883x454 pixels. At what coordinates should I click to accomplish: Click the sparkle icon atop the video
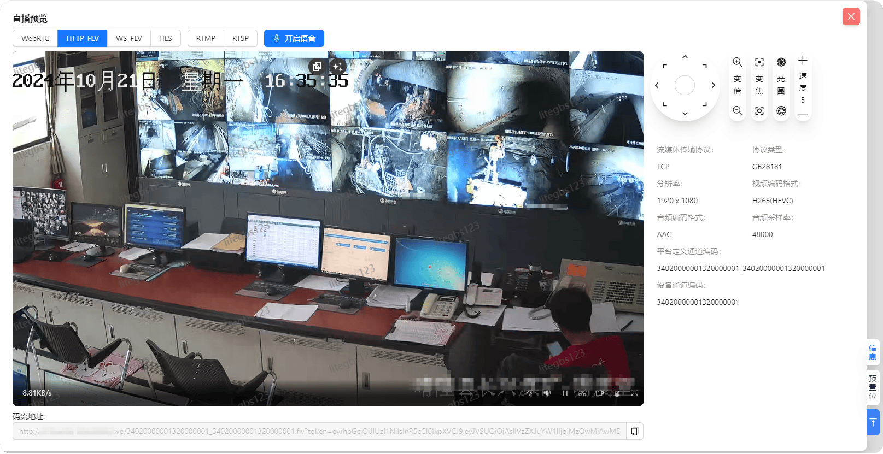point(338,67)
